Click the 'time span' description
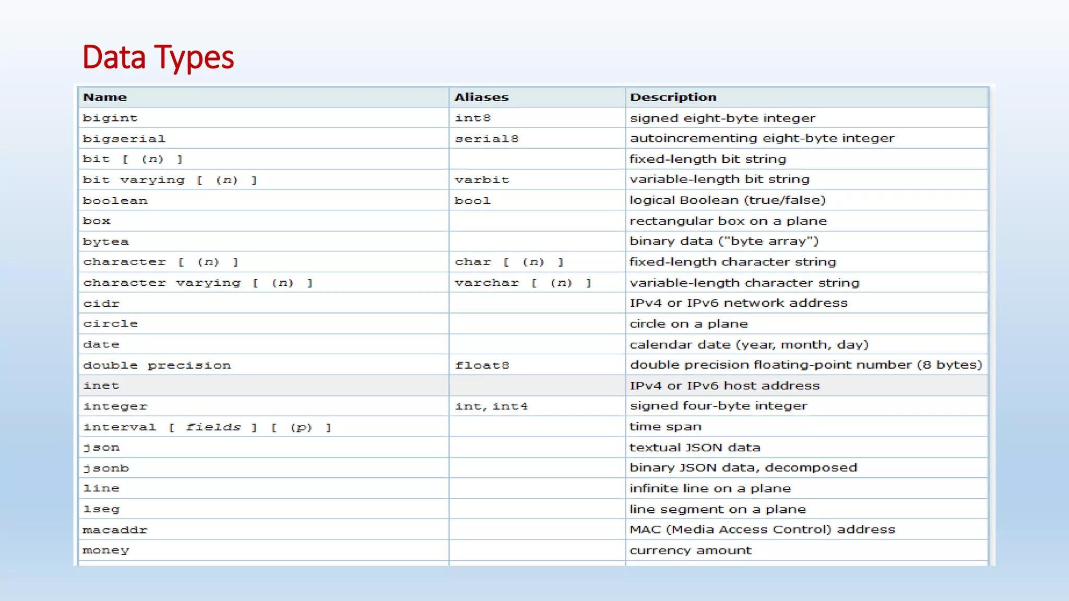Screen dimensions: 1069x601 (x=666, y=427)
